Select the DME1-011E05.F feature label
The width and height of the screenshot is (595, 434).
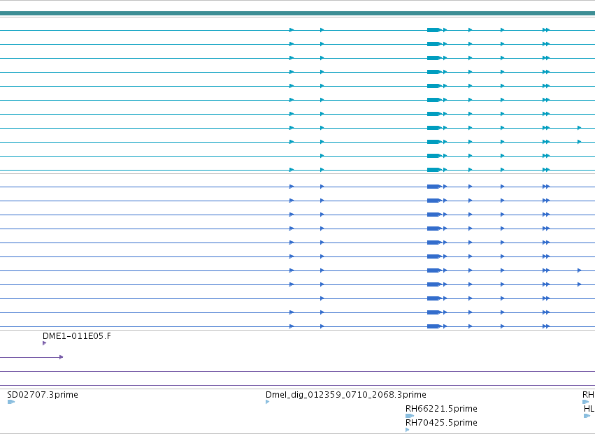click(77, 335)
